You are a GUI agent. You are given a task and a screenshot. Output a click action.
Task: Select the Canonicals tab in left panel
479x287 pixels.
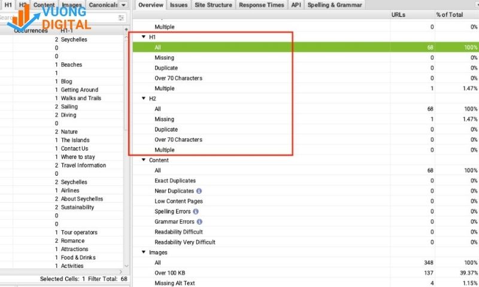coord(103,5)
